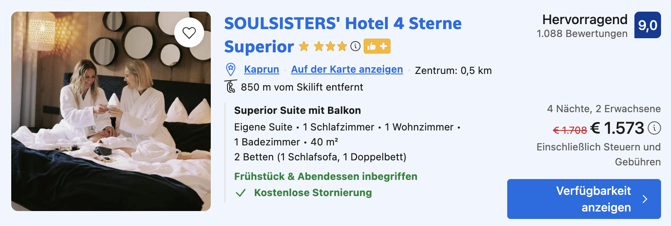This screenshot has height=226, width=671.
Task: Click the 'Hervorragend' rating label
Action: [x=585, y=20]
